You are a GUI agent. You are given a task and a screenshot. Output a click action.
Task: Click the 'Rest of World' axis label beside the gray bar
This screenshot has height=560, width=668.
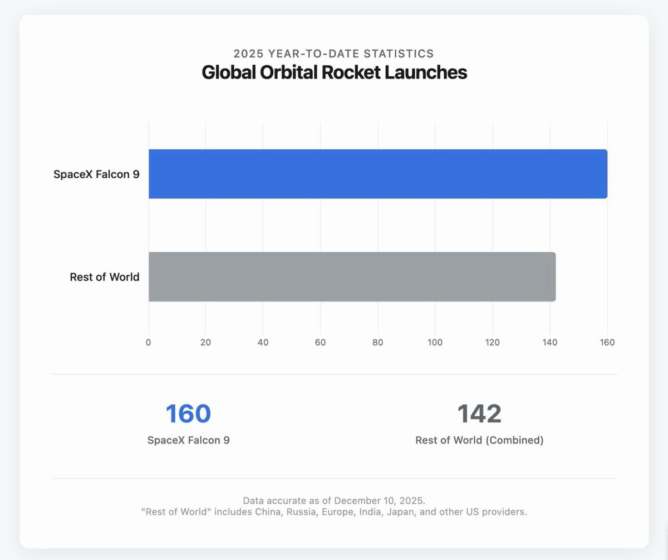[x=105, y=277]
